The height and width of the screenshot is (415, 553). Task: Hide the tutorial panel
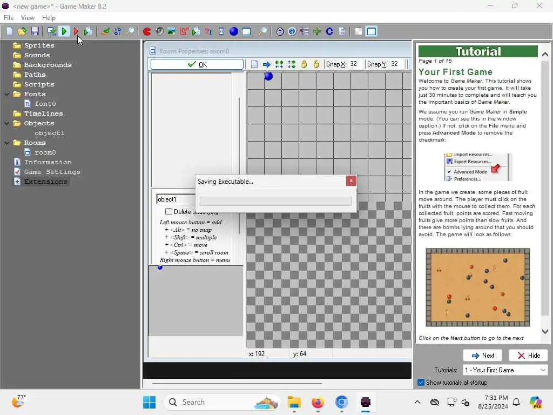(528, 356)
